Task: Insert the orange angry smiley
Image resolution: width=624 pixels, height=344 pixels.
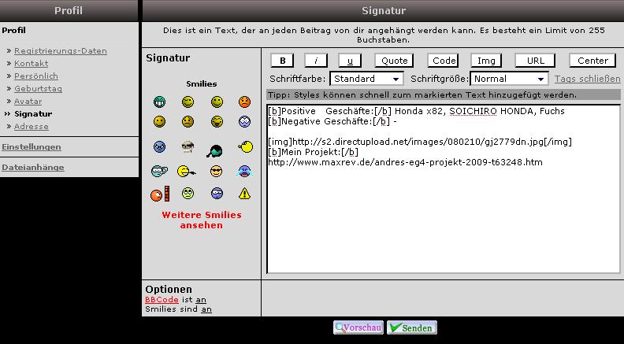Action: pos(244,102)
